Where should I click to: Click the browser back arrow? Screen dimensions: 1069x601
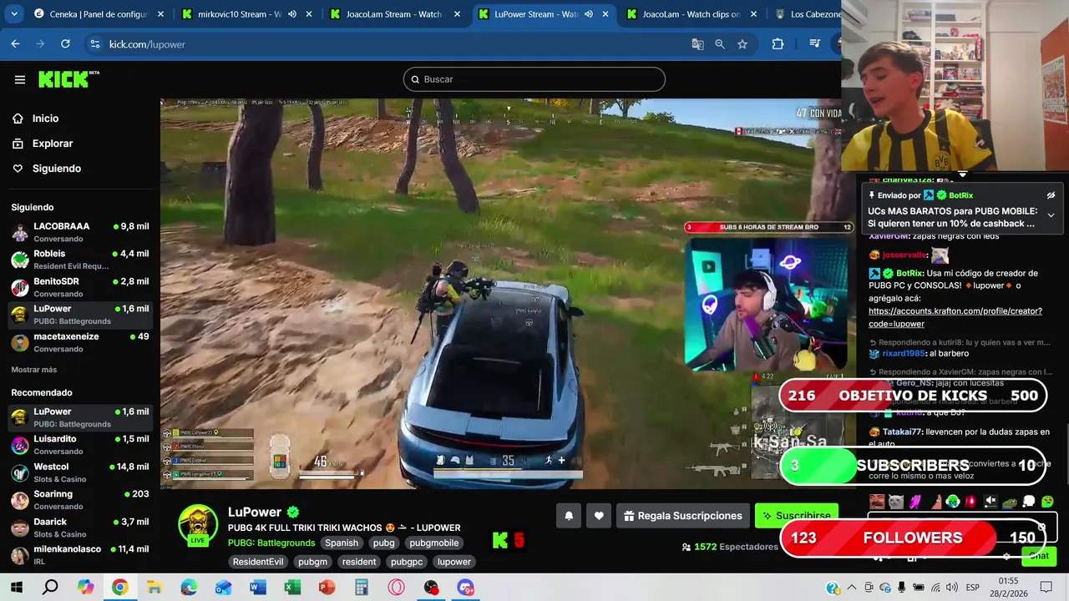pyautogui.click(x=16, y=44)
